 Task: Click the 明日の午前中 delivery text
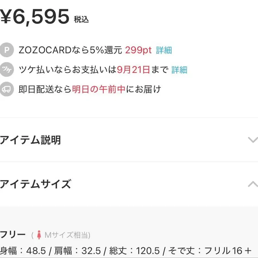[x=99, y=89]
